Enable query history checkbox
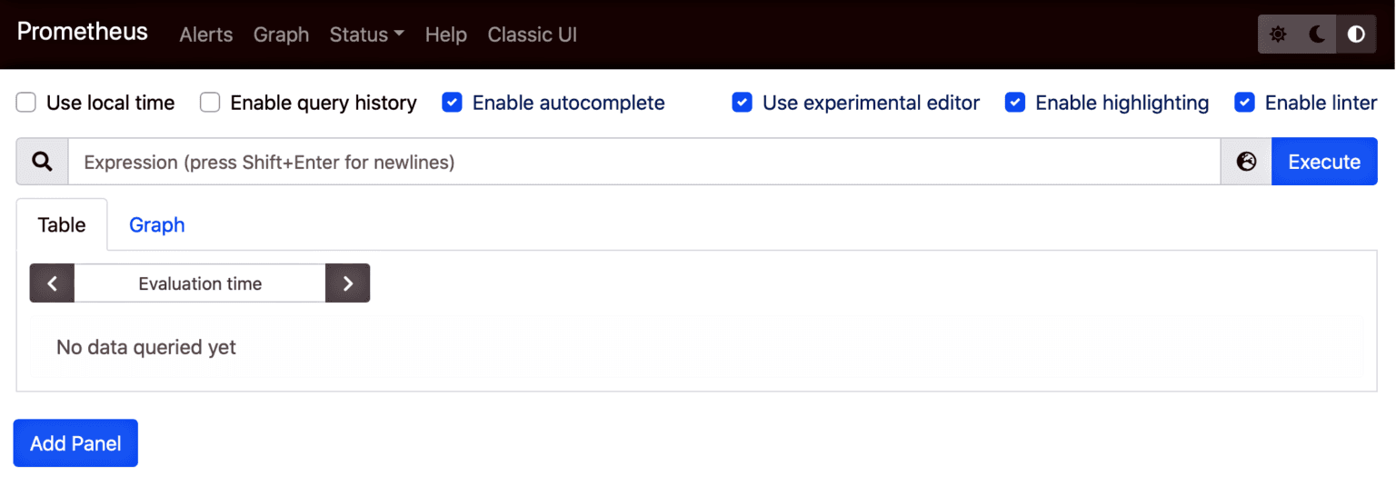Screen dimensions: 1396x496 (210, 103)
